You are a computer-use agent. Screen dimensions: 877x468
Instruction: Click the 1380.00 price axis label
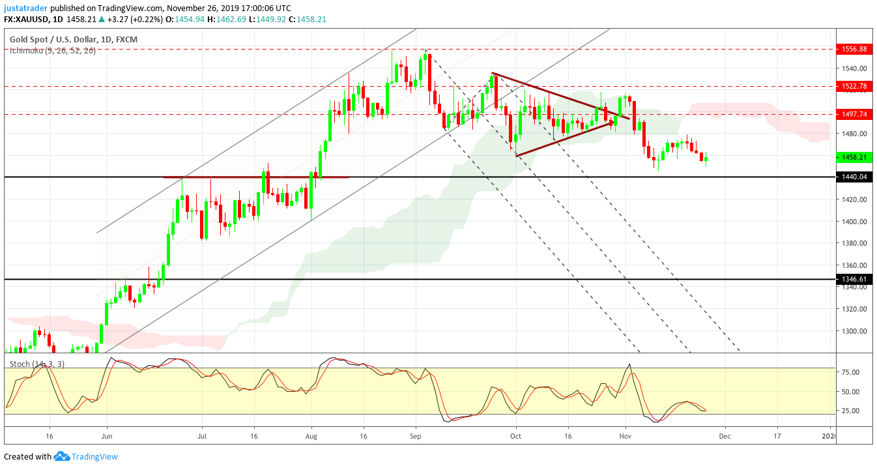tap(854, 243)
